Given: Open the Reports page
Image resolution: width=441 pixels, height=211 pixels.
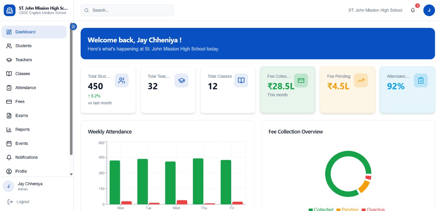Looking at the screenshot, I should pyautogui.click(x=22, y=129).
